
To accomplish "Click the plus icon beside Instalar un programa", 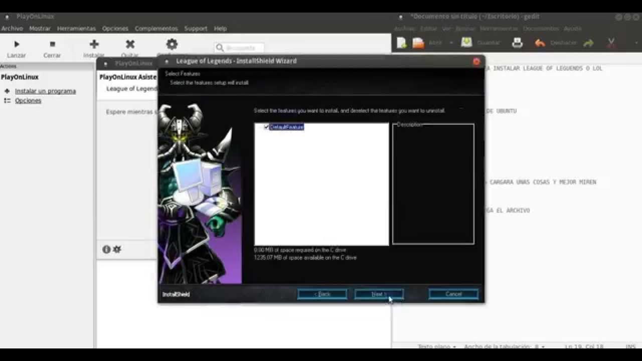I will pos(7,91).
